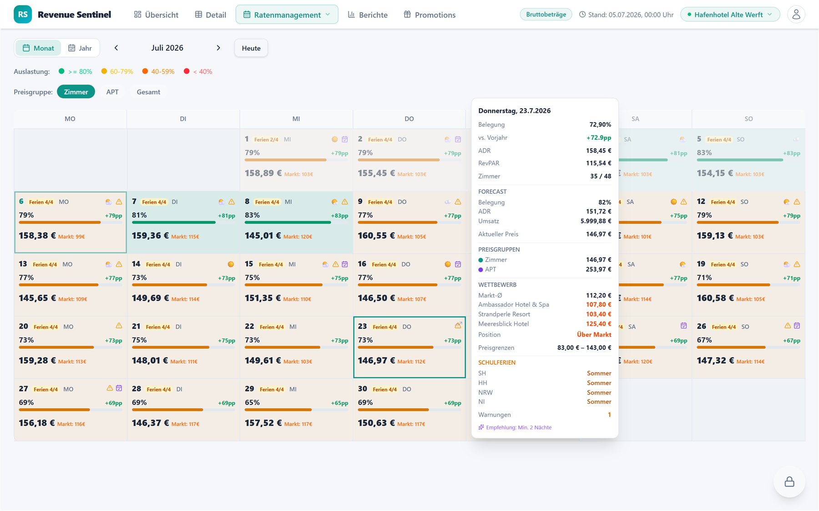Open the user profile icon

[796, 15]
